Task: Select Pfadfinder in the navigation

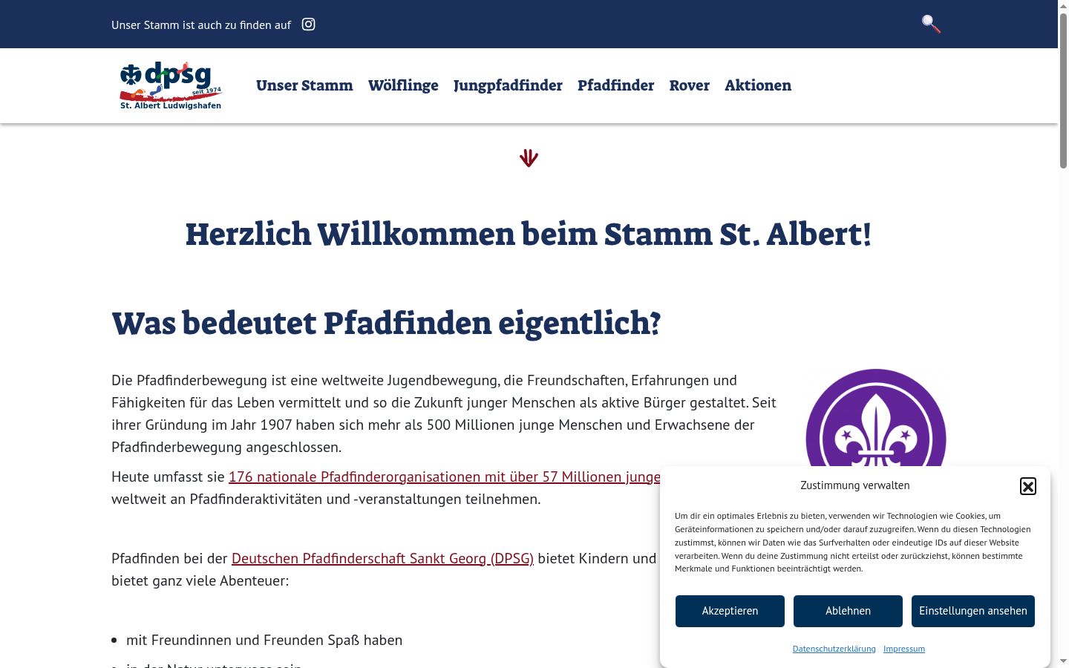Action: [x=615, y=85]
